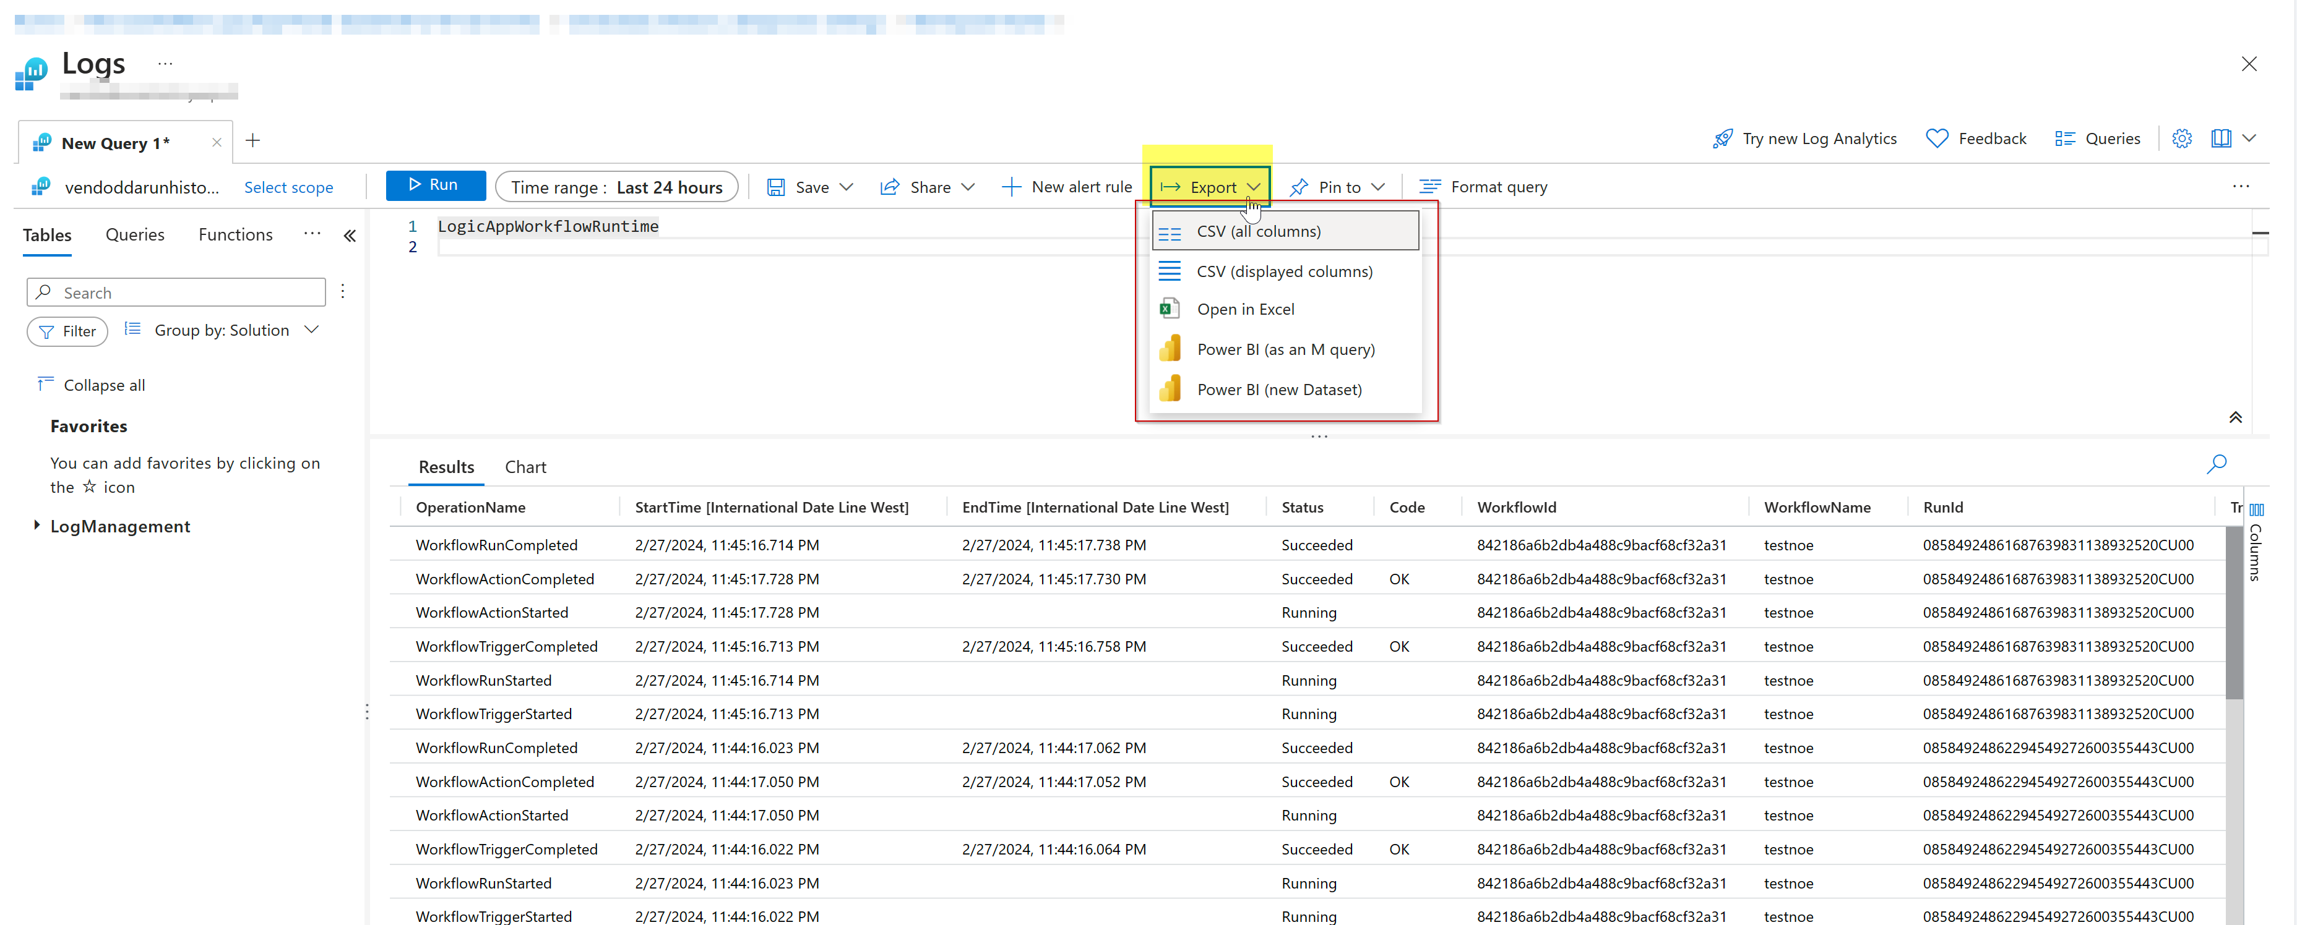Click the Filter funnel icon
This screenshot has width=2297, height=925.
[46, 331]
